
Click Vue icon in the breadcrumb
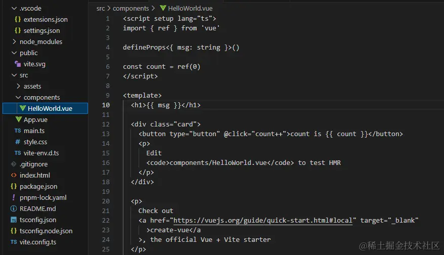point(163,8)
